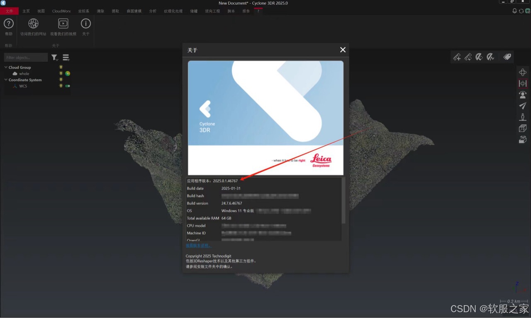Select the ruler with square measure tool
This screenshot has height=318, width=531.
(468, 57)
